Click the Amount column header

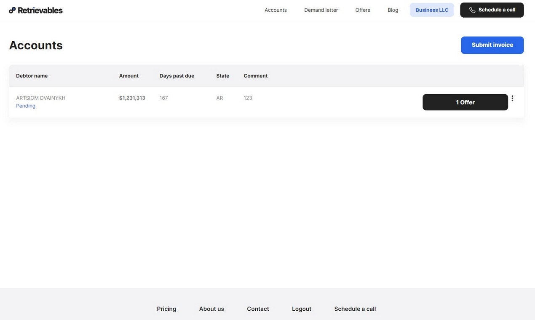[129, 76]
